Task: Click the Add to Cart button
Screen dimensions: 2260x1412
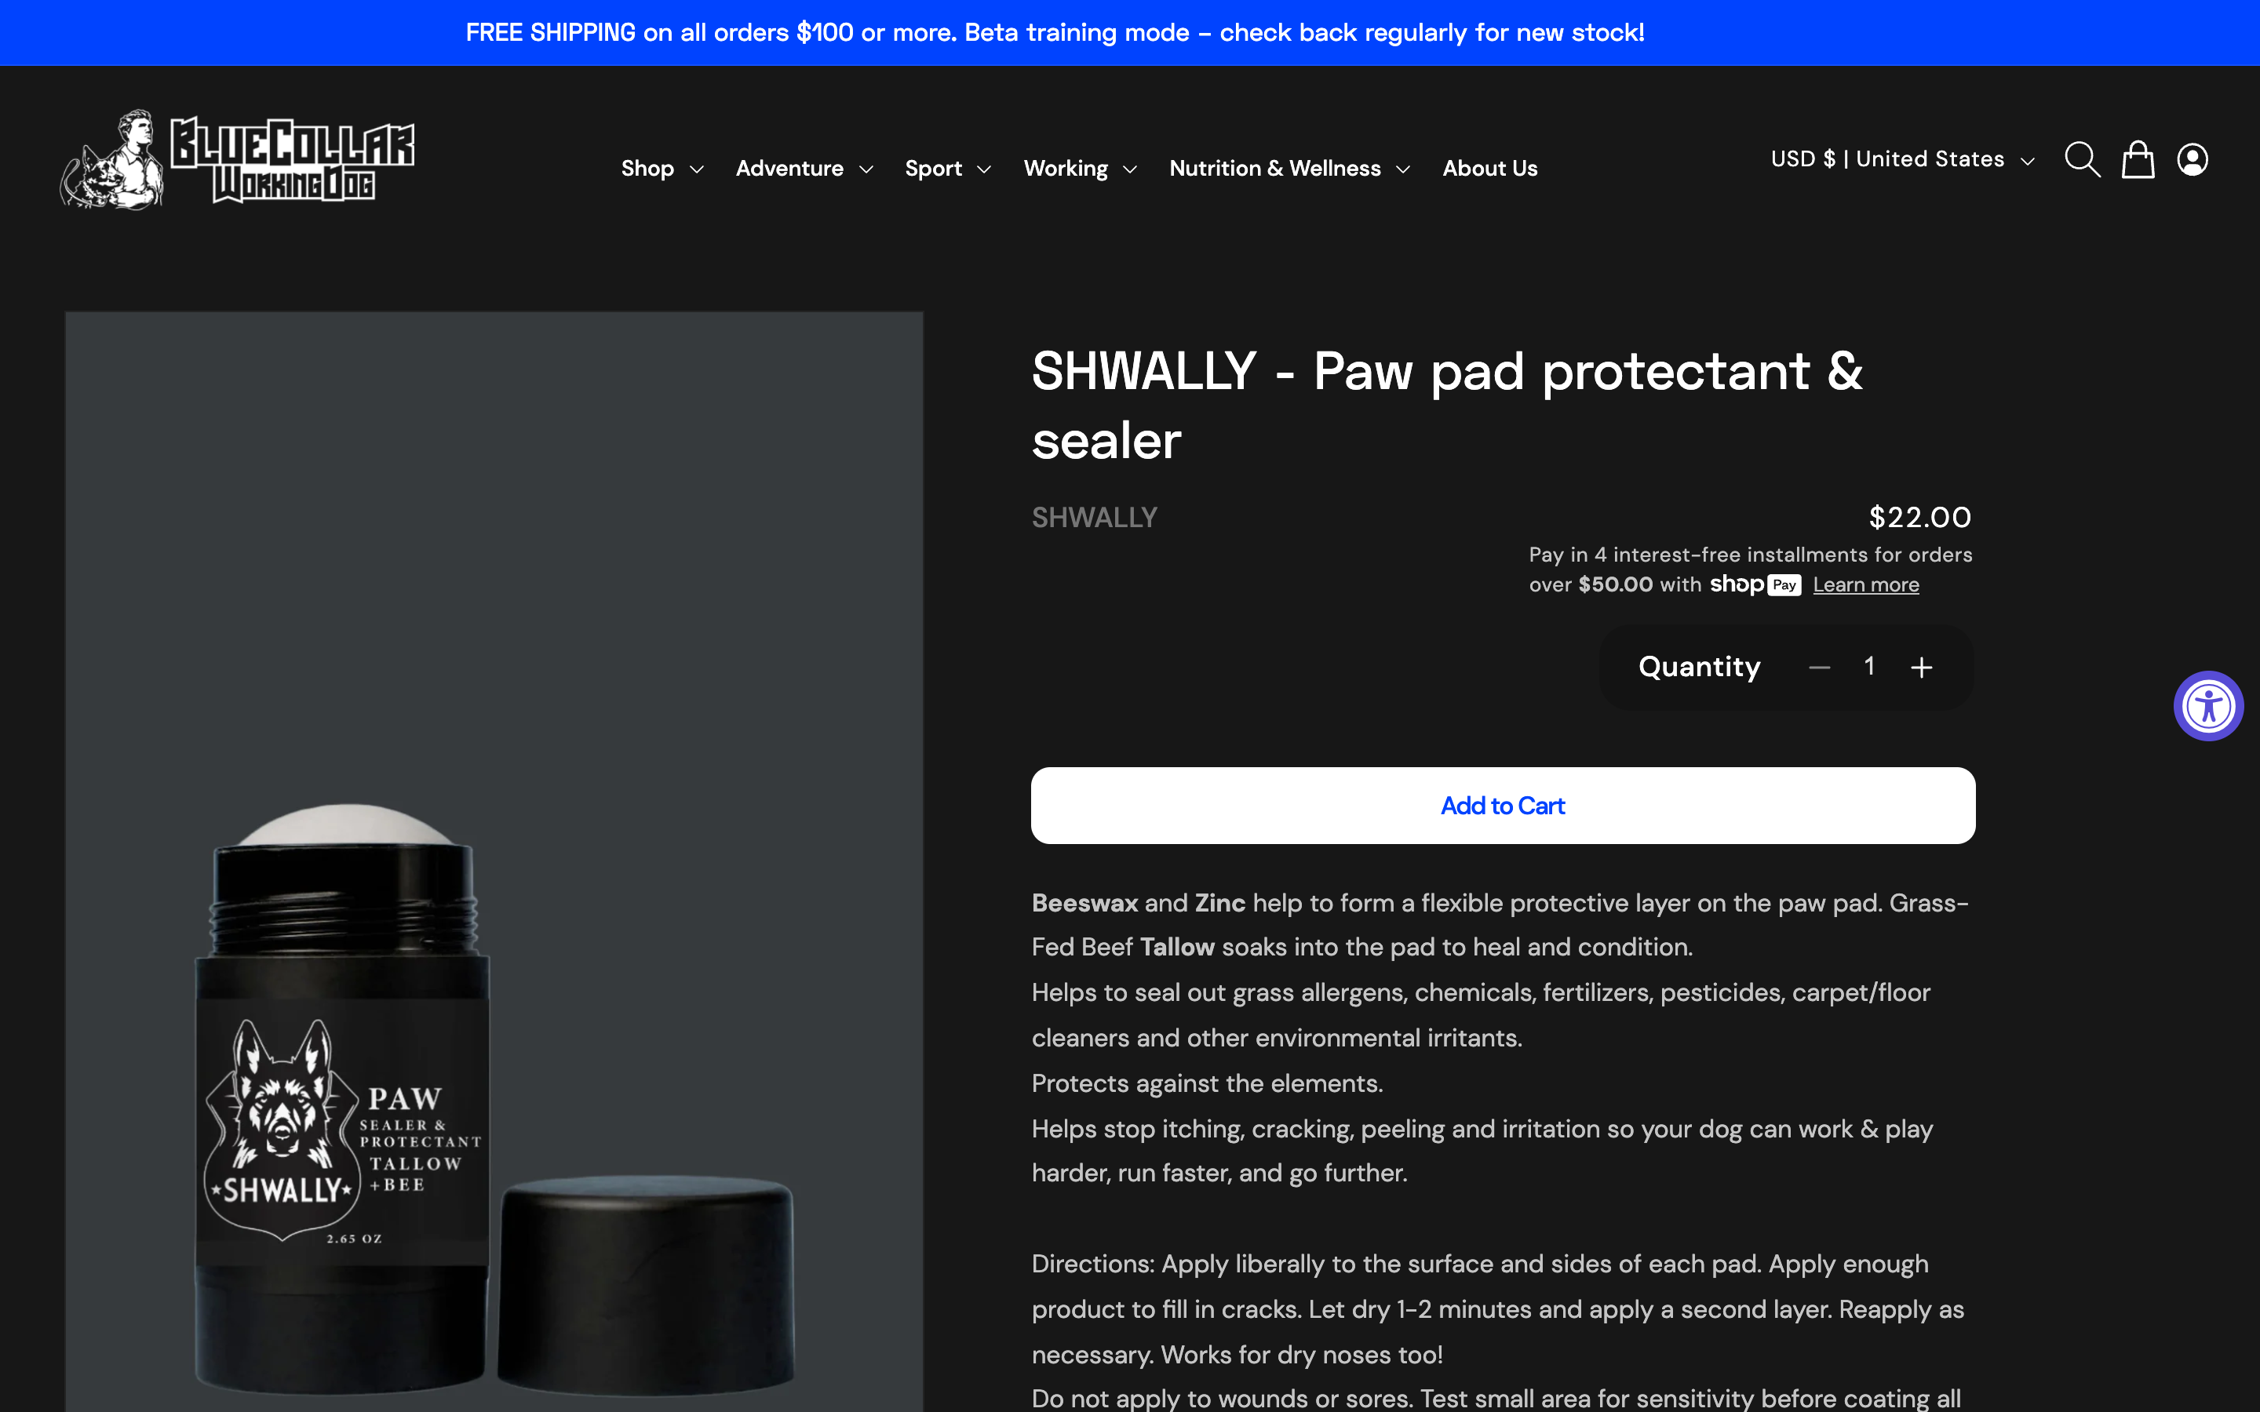Action: [1503, 806]
